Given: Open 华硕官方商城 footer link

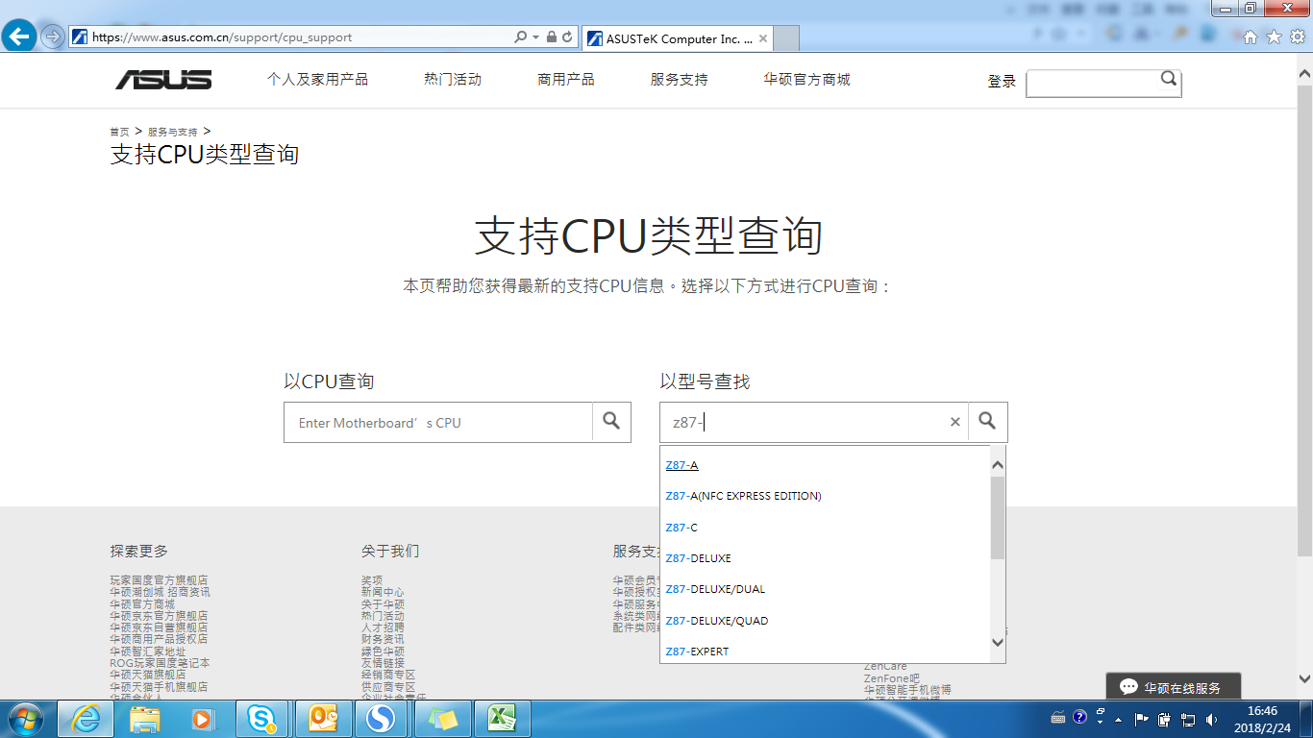Looking at the screenshot, I should [x=142, y=604].
